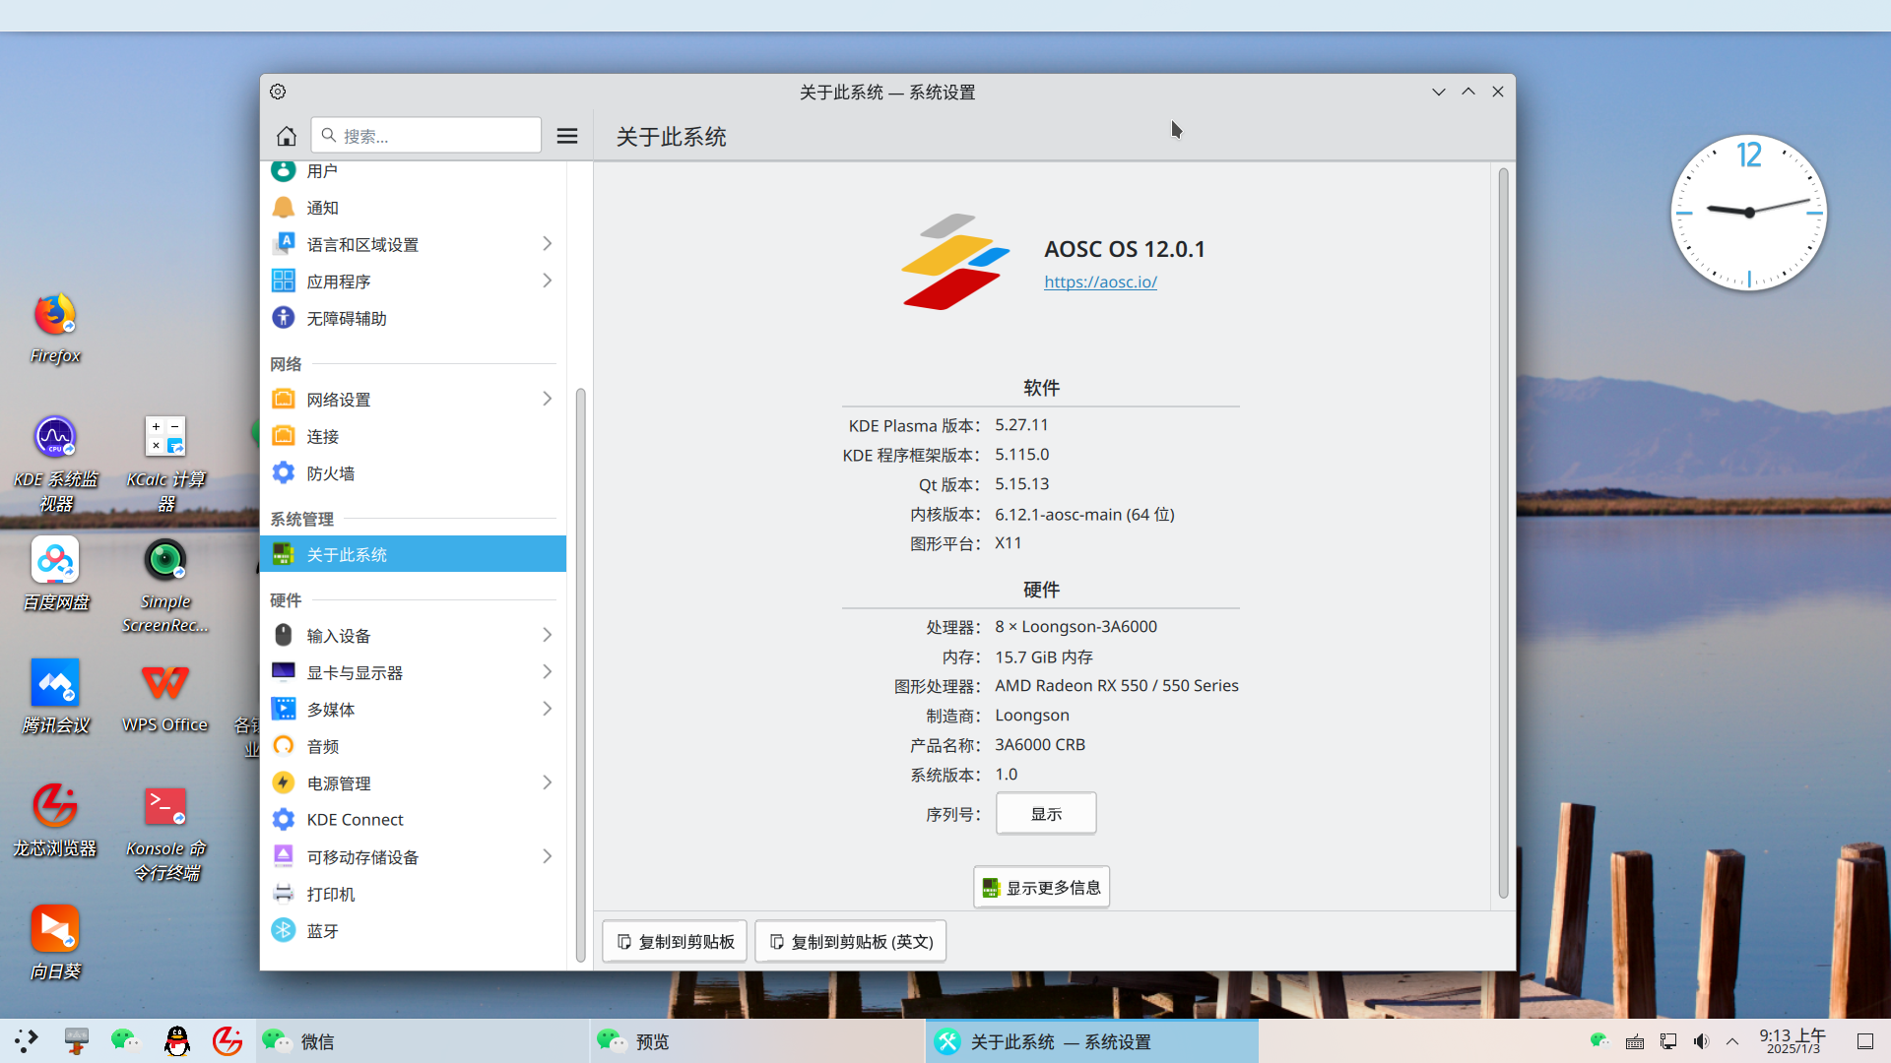Open the KCalc calculator desktop icon
1891x1063 pixels.
[165, 463]
